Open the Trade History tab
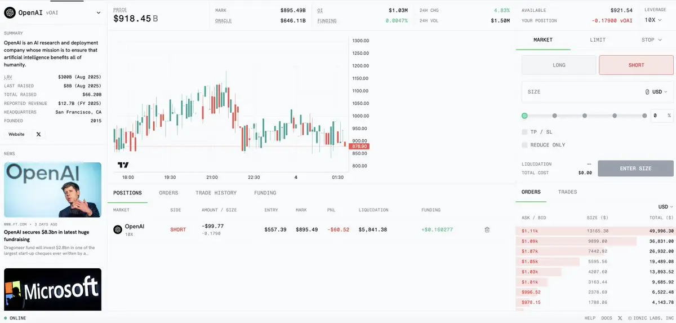Viewport: 676px width, 323px height. pyautogui.click(x=216, y=193)
